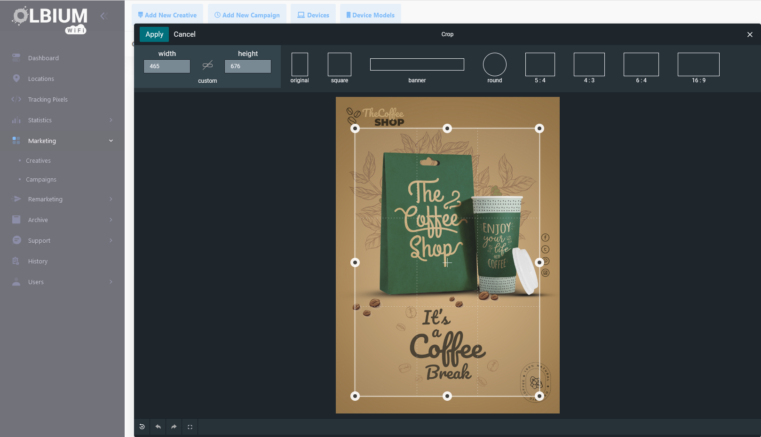Image resolution: width=761 pixels, height=437 pixels.
Task: Click the undo arrow icon
Action: point(158,427)
